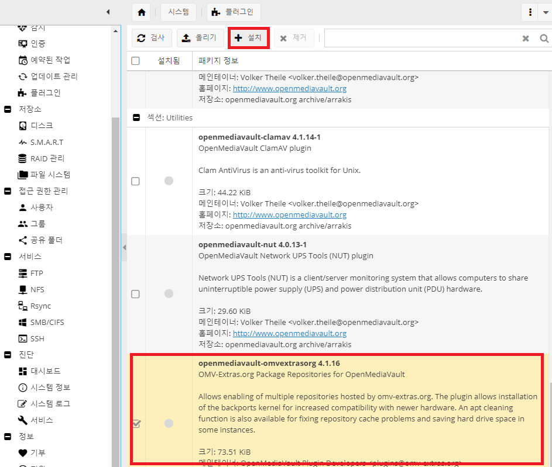Open 업데이트 관리 in the sidebar
This screenshot has height=467, width=552.
coord(48,77)
